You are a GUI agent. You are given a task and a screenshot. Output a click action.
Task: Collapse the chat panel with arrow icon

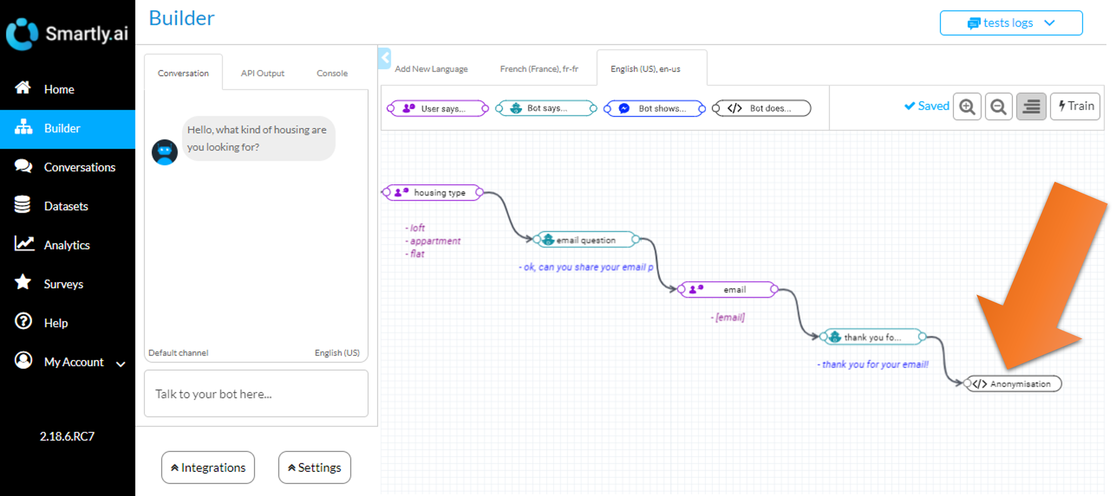point(384,58)
